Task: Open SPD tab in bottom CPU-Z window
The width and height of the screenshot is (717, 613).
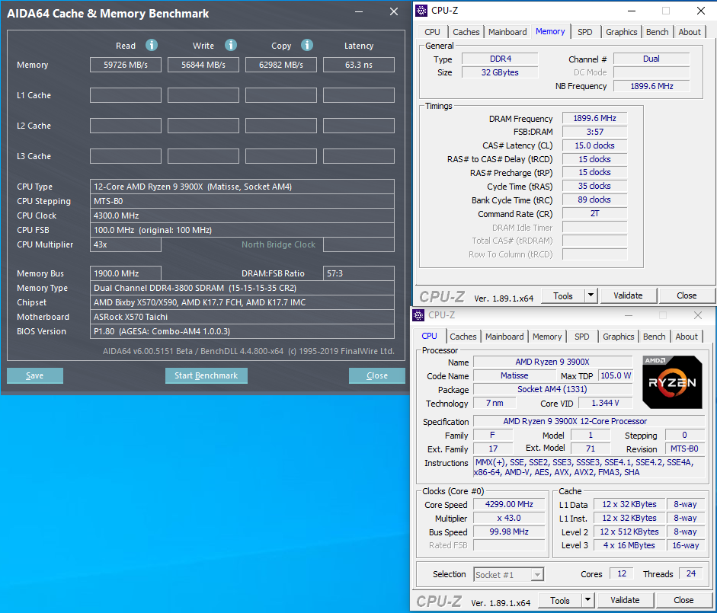Action: [x=581, y=337]
